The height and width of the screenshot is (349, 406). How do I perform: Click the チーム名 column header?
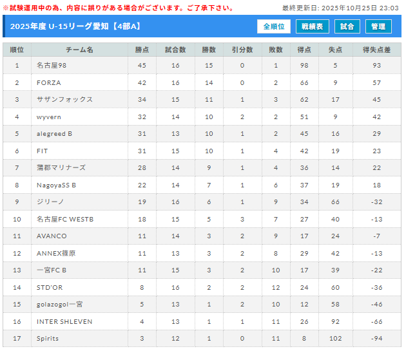coord(79,50)
